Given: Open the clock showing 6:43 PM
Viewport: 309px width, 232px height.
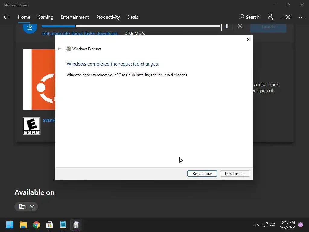Looking at the screenshot, I should (287, 225).
